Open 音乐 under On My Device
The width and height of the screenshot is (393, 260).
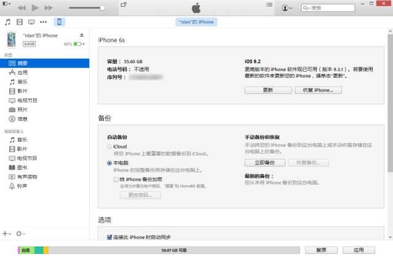point(45,140)
